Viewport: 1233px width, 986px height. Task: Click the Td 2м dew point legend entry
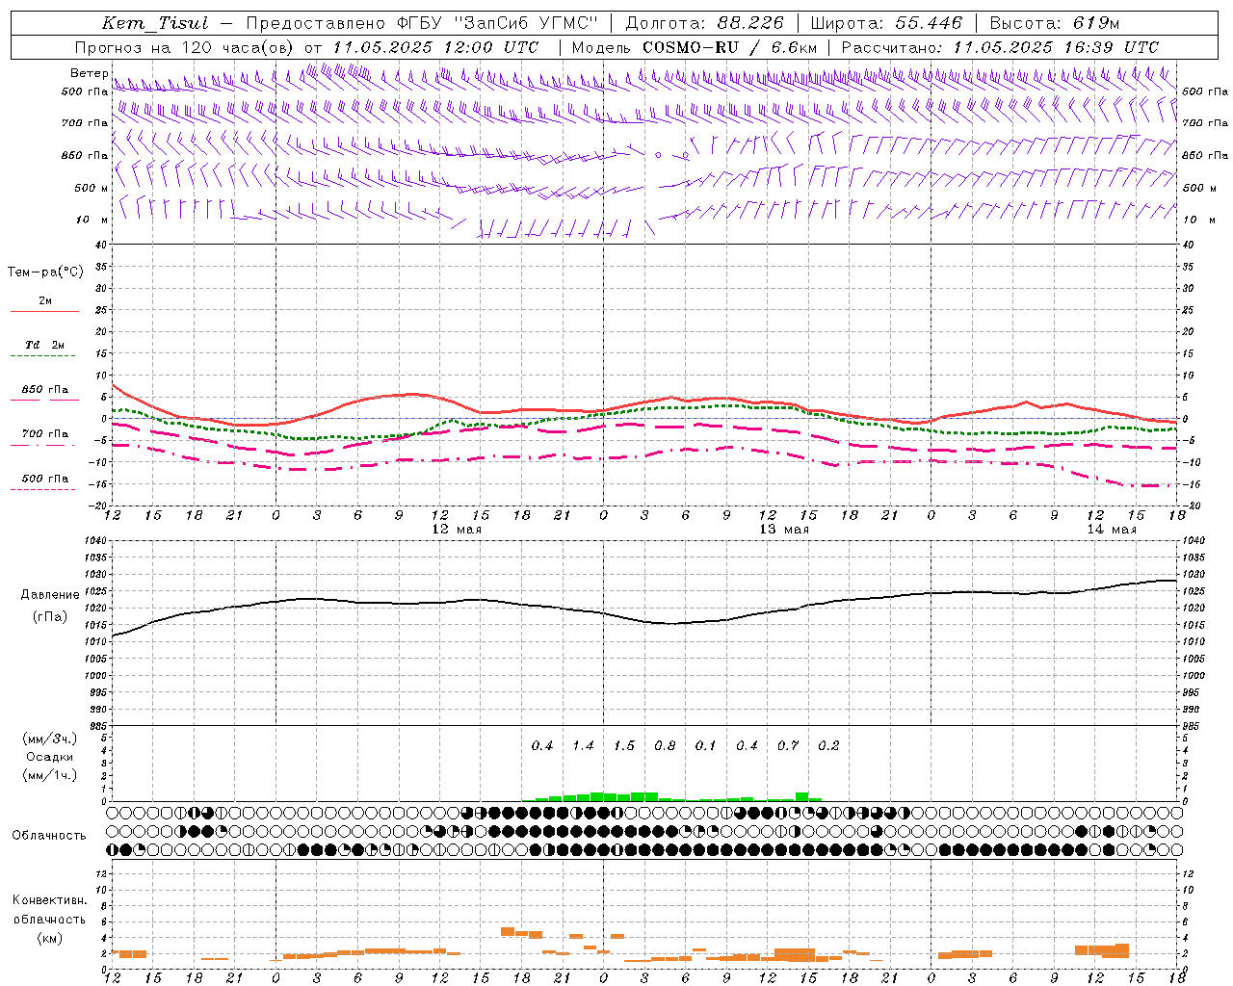point(45,345)
